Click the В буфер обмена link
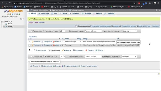Image resolution: width=161 pixels, height=91 pixels. click(46, 66)
